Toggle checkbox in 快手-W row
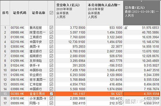161x106 pixels. (x=51, y=65)
